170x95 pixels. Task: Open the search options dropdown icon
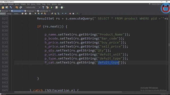click(x=150, y=4)
